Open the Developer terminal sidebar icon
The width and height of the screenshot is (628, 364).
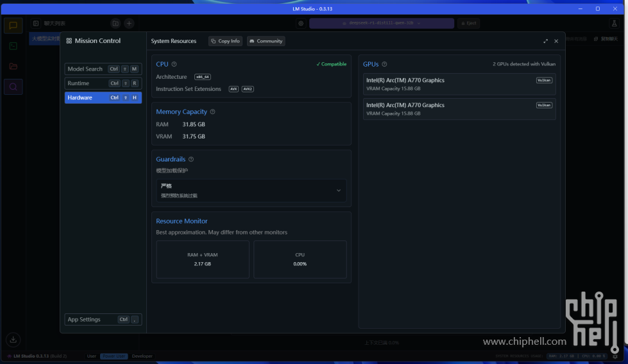point(13,46)
